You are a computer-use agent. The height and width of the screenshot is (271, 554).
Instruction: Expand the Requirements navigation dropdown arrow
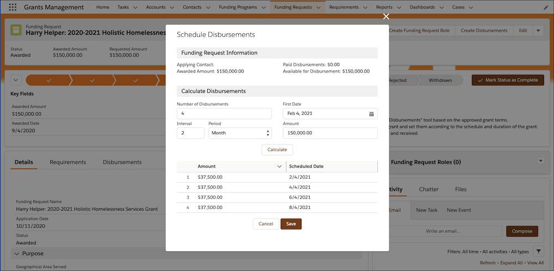(x=365, y=7)
